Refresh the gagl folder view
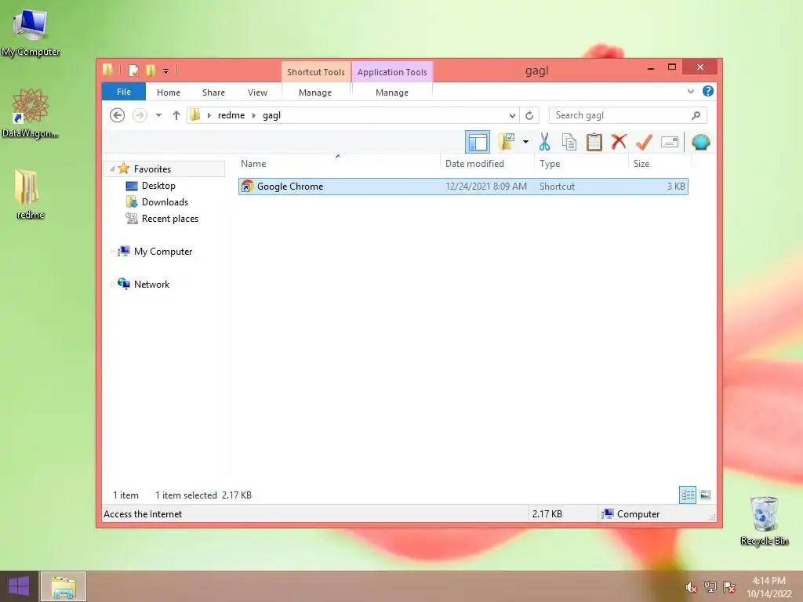 click(529, 115)
